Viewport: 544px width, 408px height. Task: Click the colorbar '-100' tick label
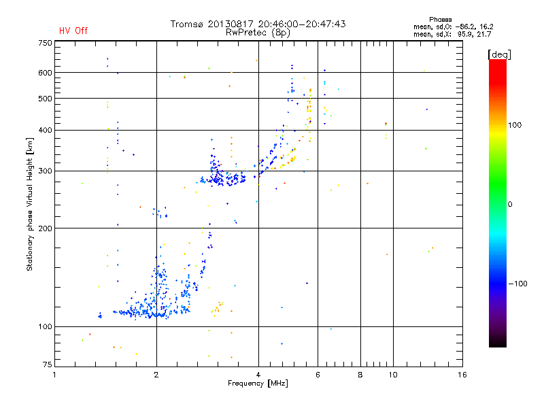(x=517, y=284)
